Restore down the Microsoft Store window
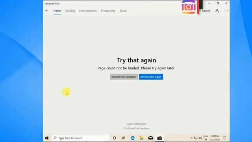The height and width of the screenshot is (142, 252). [x=218, y=3]
